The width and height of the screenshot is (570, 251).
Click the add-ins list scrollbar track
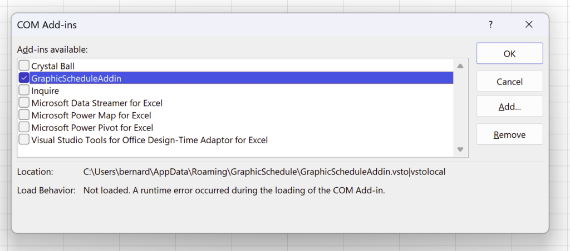(x=460, y=108)
